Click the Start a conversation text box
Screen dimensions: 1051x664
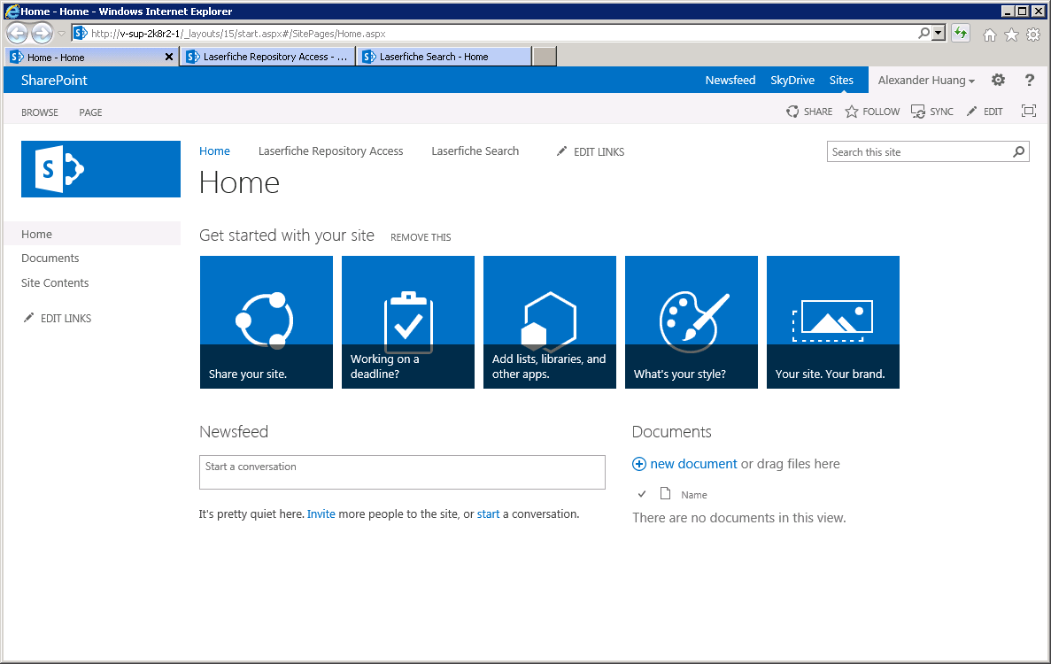[402, 473]
